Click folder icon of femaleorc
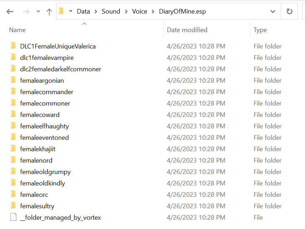The width and height of the screenshot is (305, 229). 13,194
